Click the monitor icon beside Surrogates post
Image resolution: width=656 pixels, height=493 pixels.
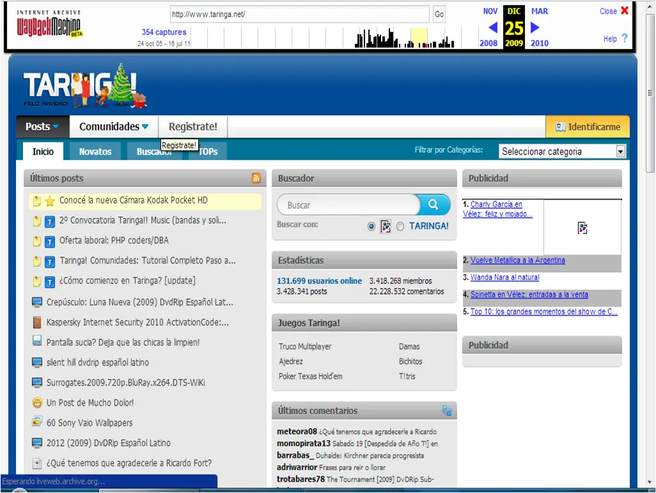coord(37,383)
